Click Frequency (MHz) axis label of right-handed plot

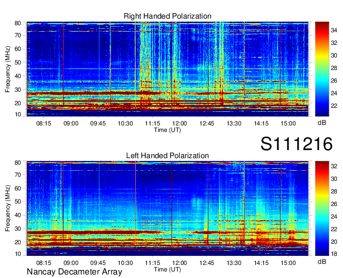pos(8,69)
